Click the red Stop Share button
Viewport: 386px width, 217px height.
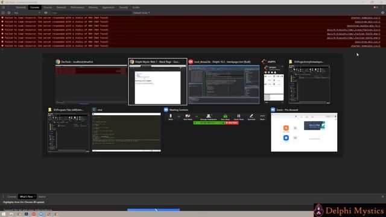[232, 123]
